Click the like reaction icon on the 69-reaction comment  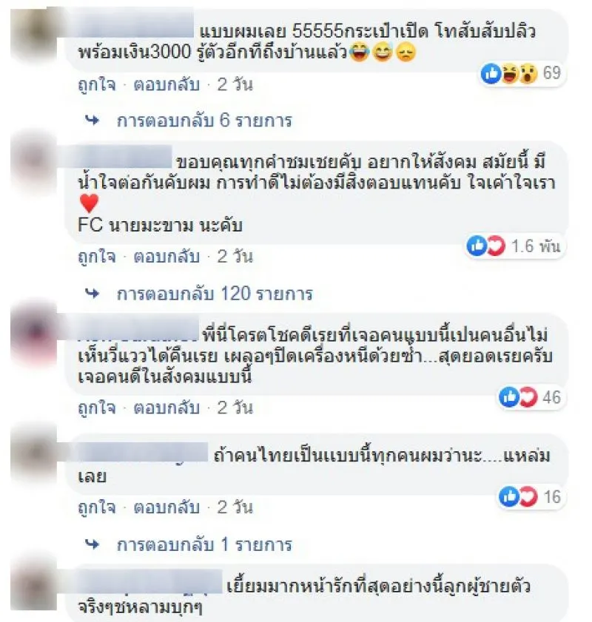pos(491,74)
